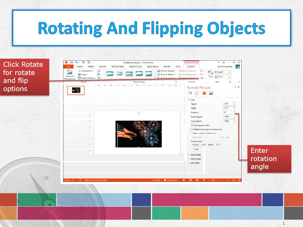Viewport: 303px width, 227px height.
Task: Click the Ribbon Display Options icon
Action: 224,62
